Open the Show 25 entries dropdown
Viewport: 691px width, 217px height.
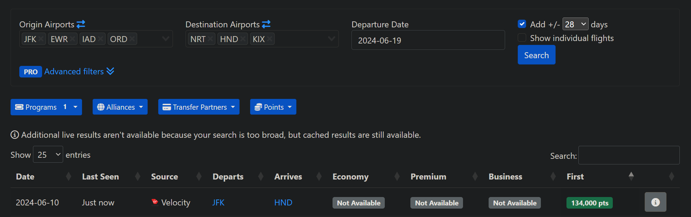pyautogui.click(x=48, y=155)
